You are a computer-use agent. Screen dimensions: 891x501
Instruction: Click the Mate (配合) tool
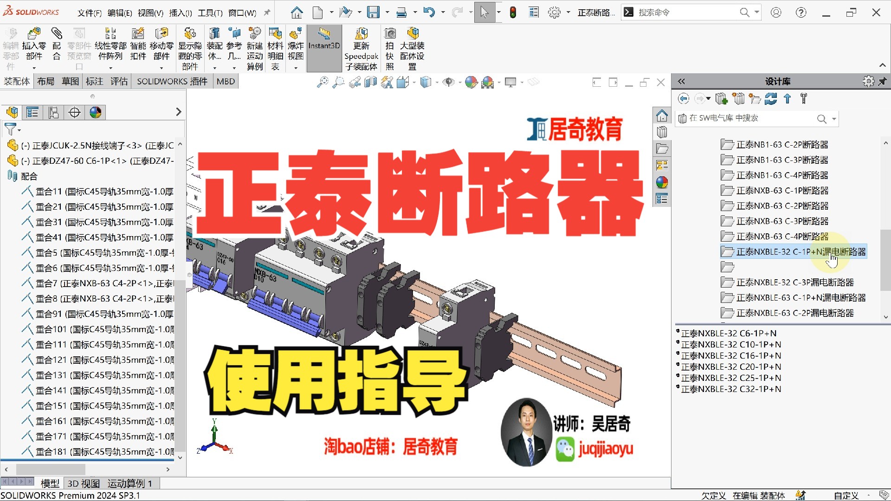[57, 45]
